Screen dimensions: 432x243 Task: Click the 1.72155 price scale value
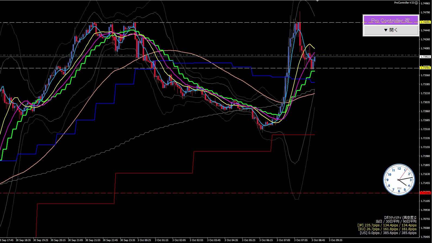425,147
